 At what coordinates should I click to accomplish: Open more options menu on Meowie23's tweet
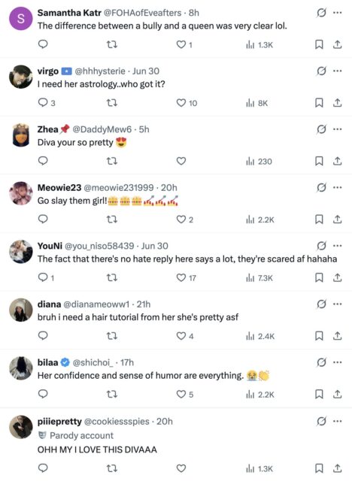coord(337,187)
